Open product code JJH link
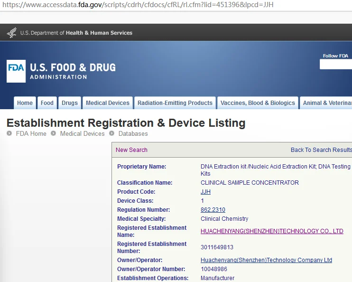 pyautogui.click(x=205, y=192)
